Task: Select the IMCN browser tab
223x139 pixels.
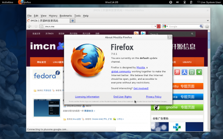Action: (x=48, y=21)
